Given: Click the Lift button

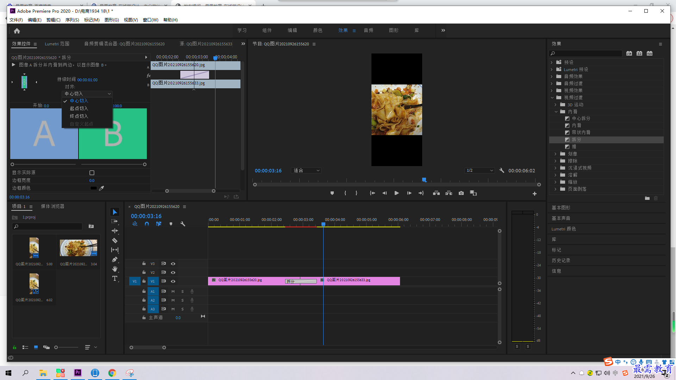Looking at the screenshot, I should pyautogui.click(x=436, y=193).
